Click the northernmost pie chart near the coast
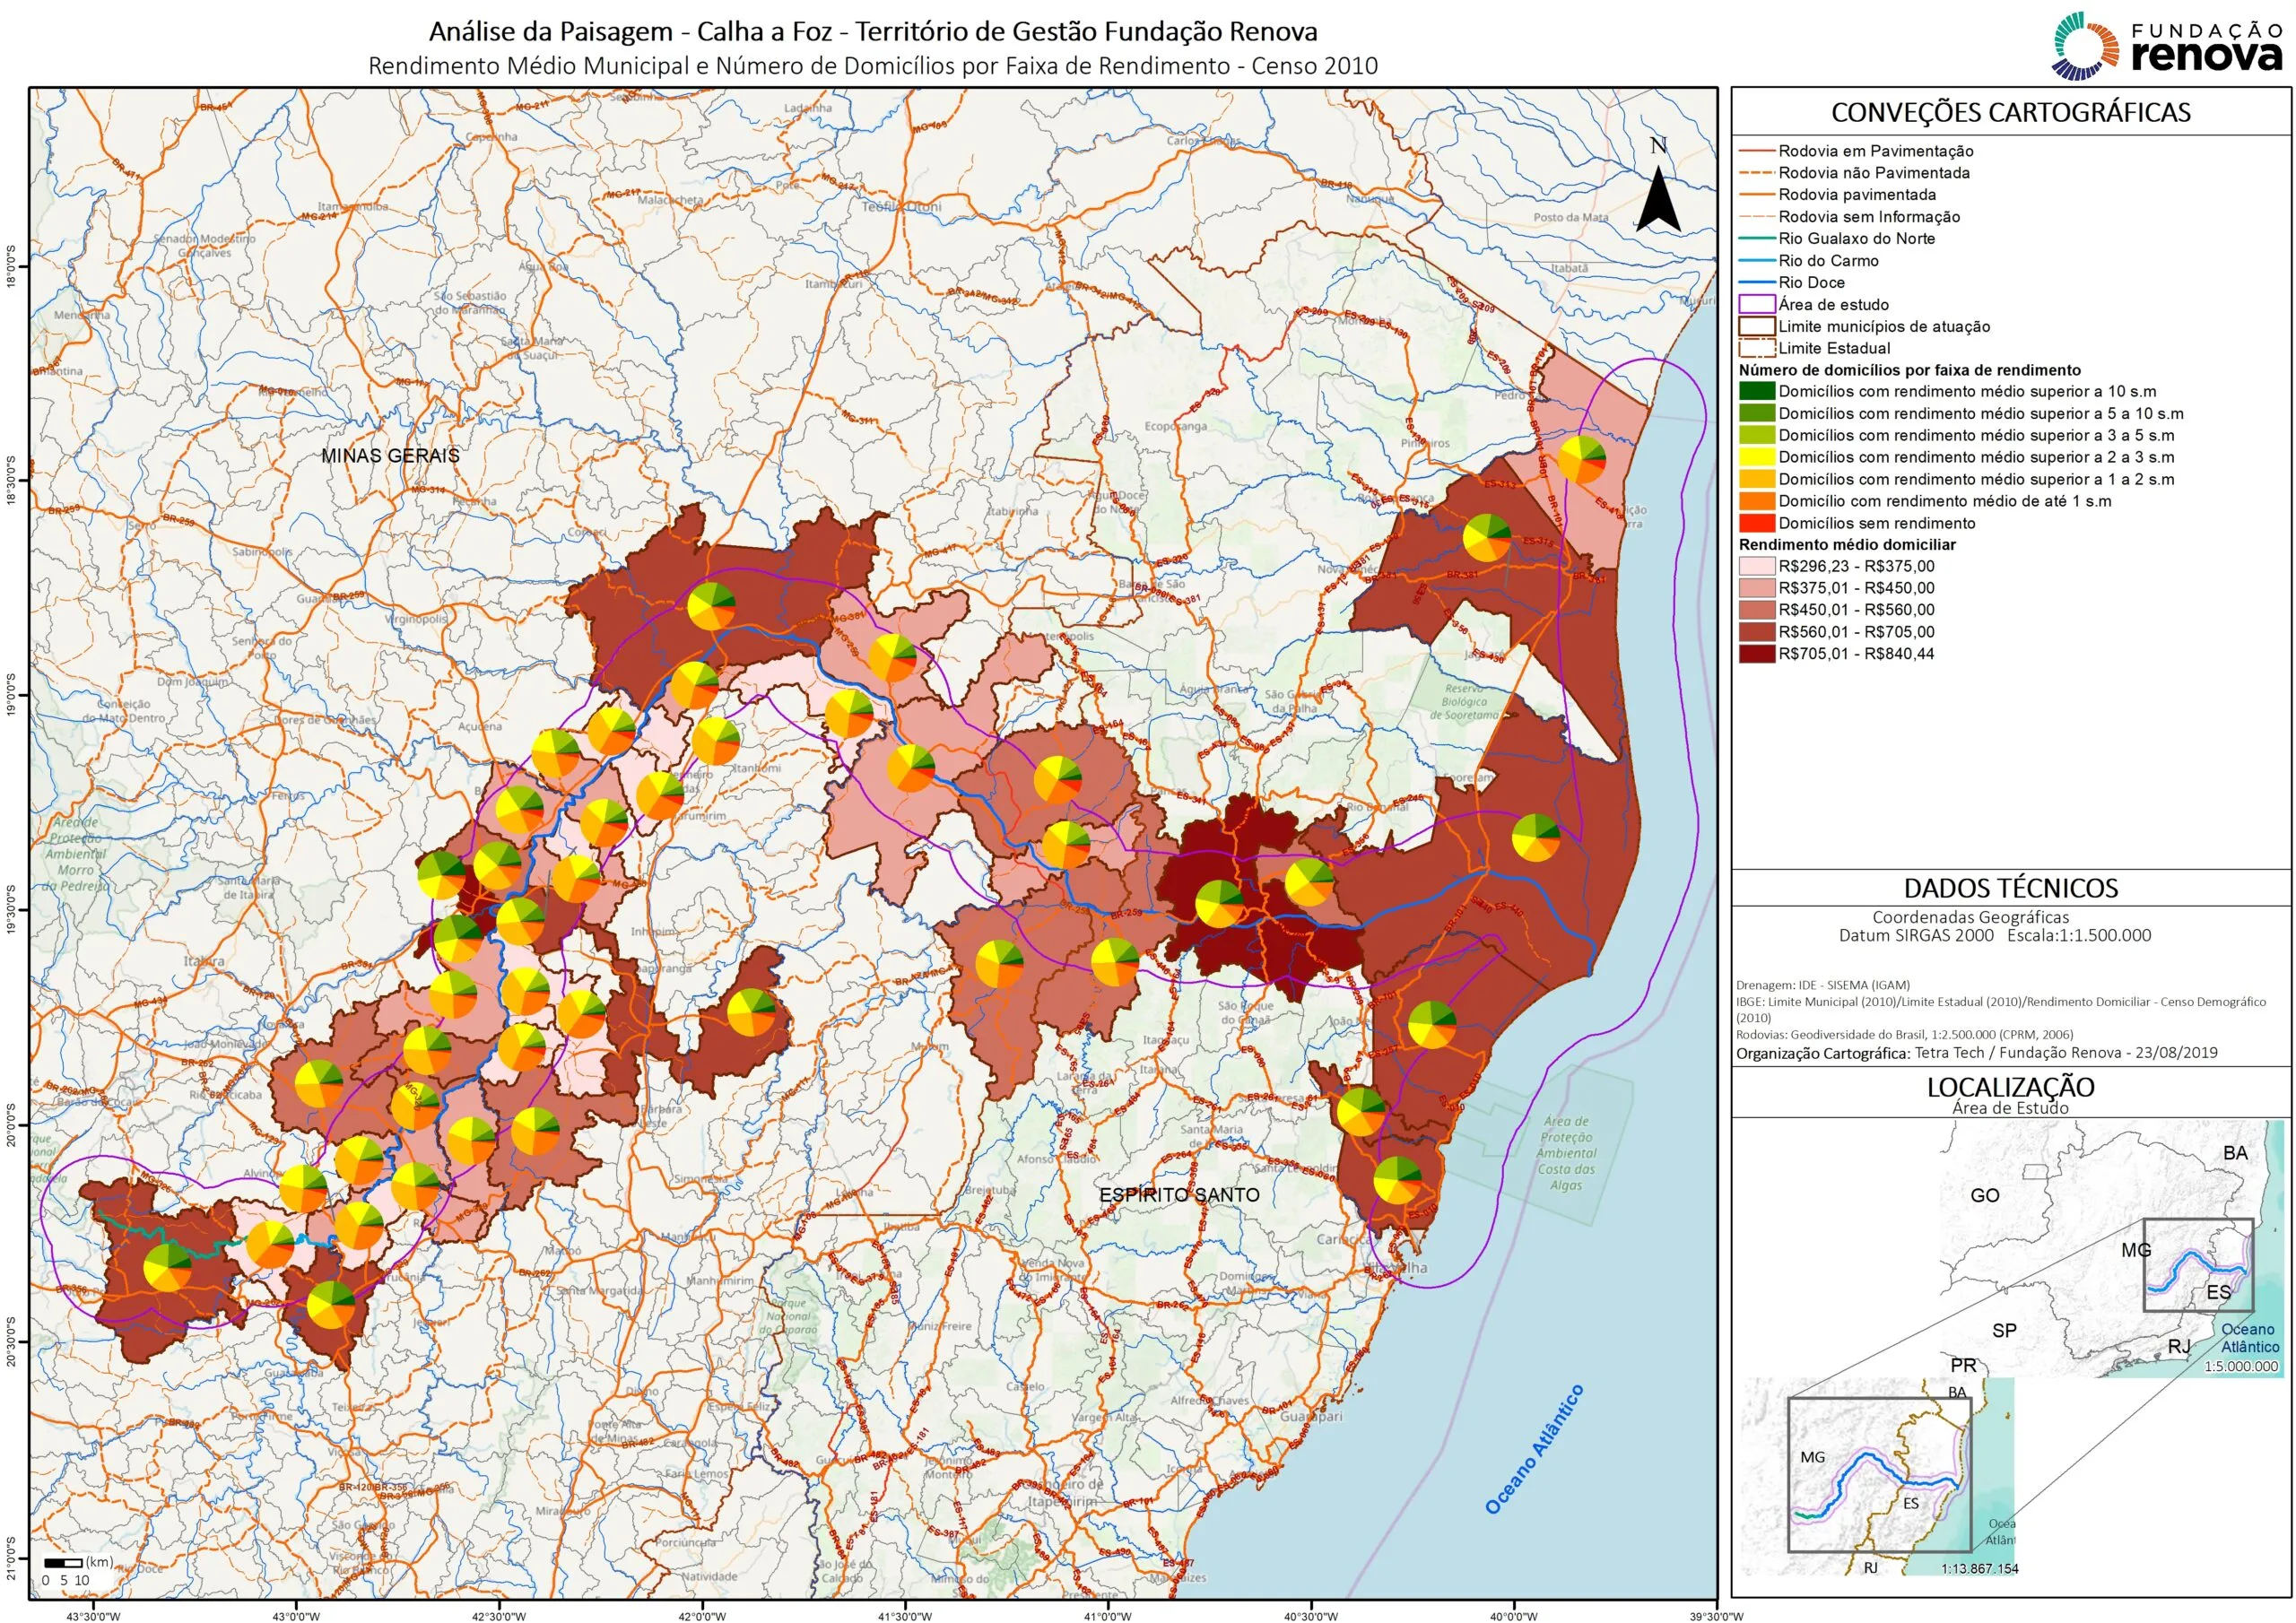The image size is (2296, 1623). pyautogui.click(x=1582, y=459)
